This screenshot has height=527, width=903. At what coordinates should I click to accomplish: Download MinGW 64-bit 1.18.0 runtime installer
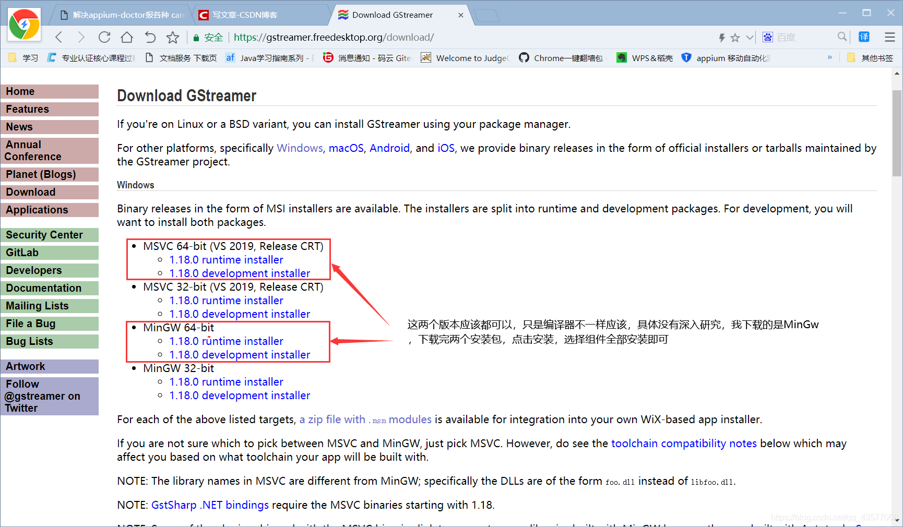(x=226, y=341)
